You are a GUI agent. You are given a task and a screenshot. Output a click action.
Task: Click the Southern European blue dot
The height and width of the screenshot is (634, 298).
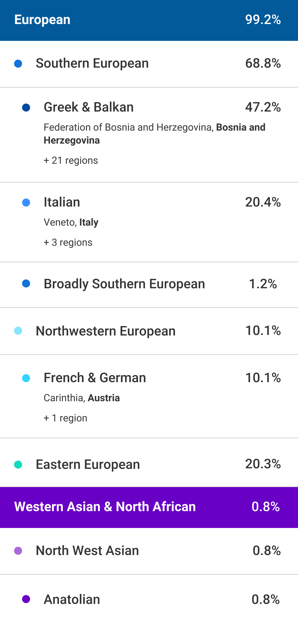coord(18,64)
